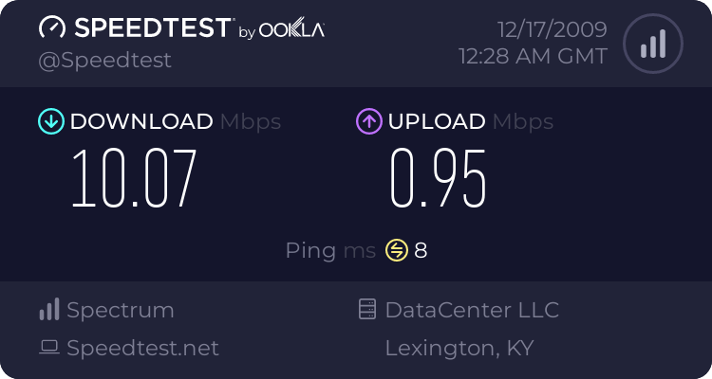Open the Speedtest.net link
Viewport: 712px width, 379px height.
point(142,348)
